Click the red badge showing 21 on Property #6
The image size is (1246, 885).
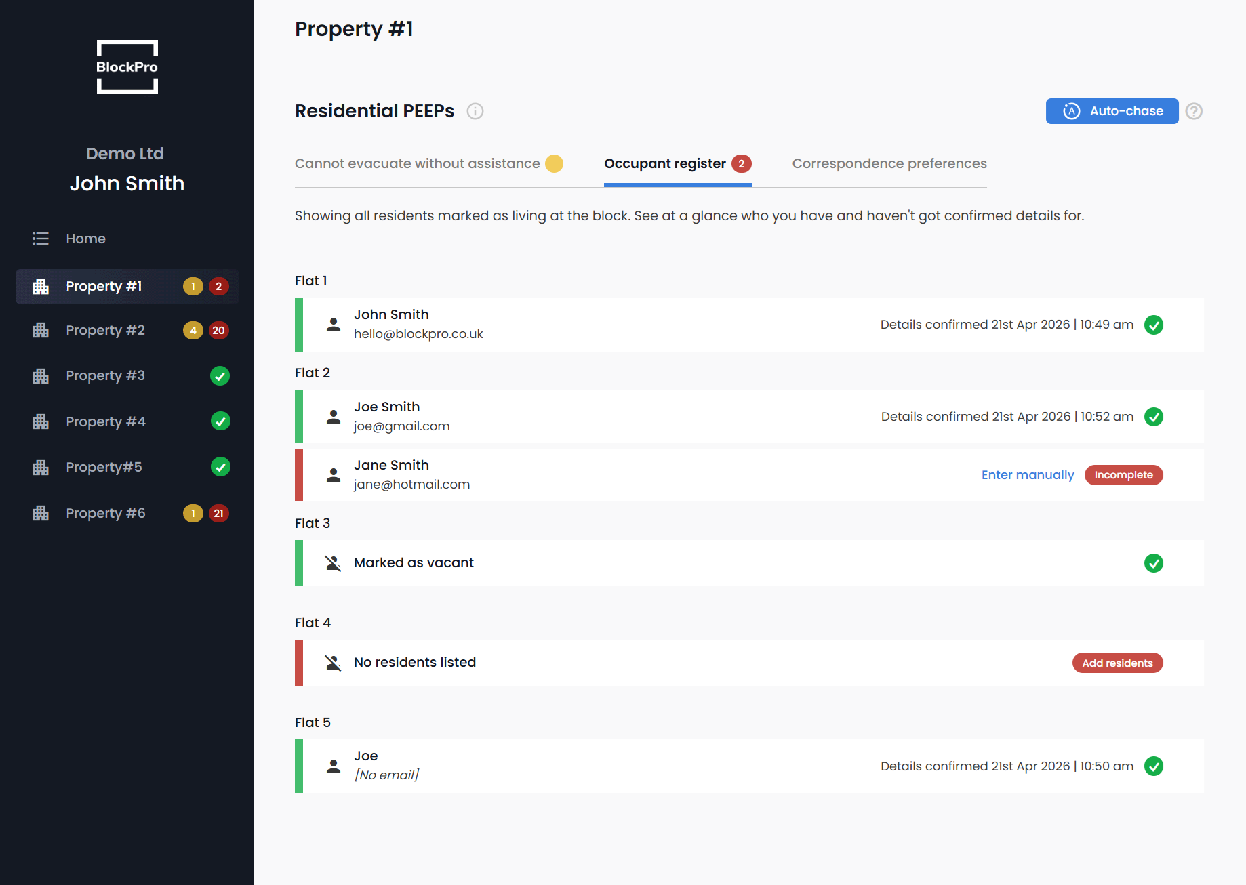click(x=218, y=513)
